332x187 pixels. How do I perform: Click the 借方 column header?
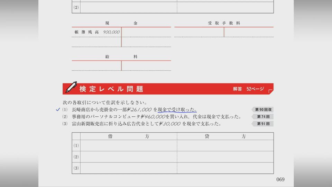[x=129, y=136]
